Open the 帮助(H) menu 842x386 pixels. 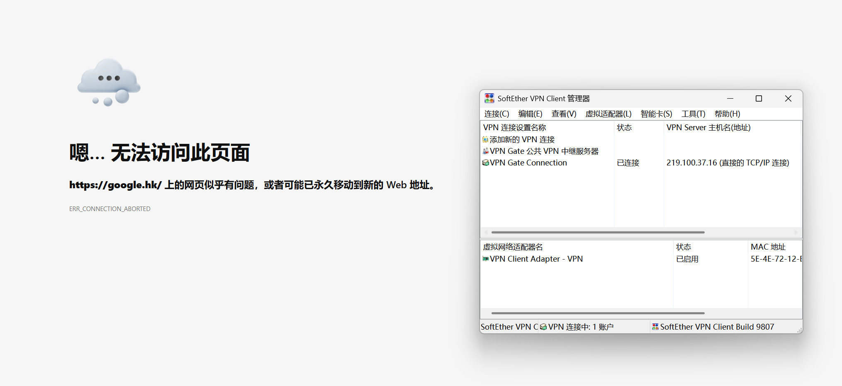(x=727, y=114)
